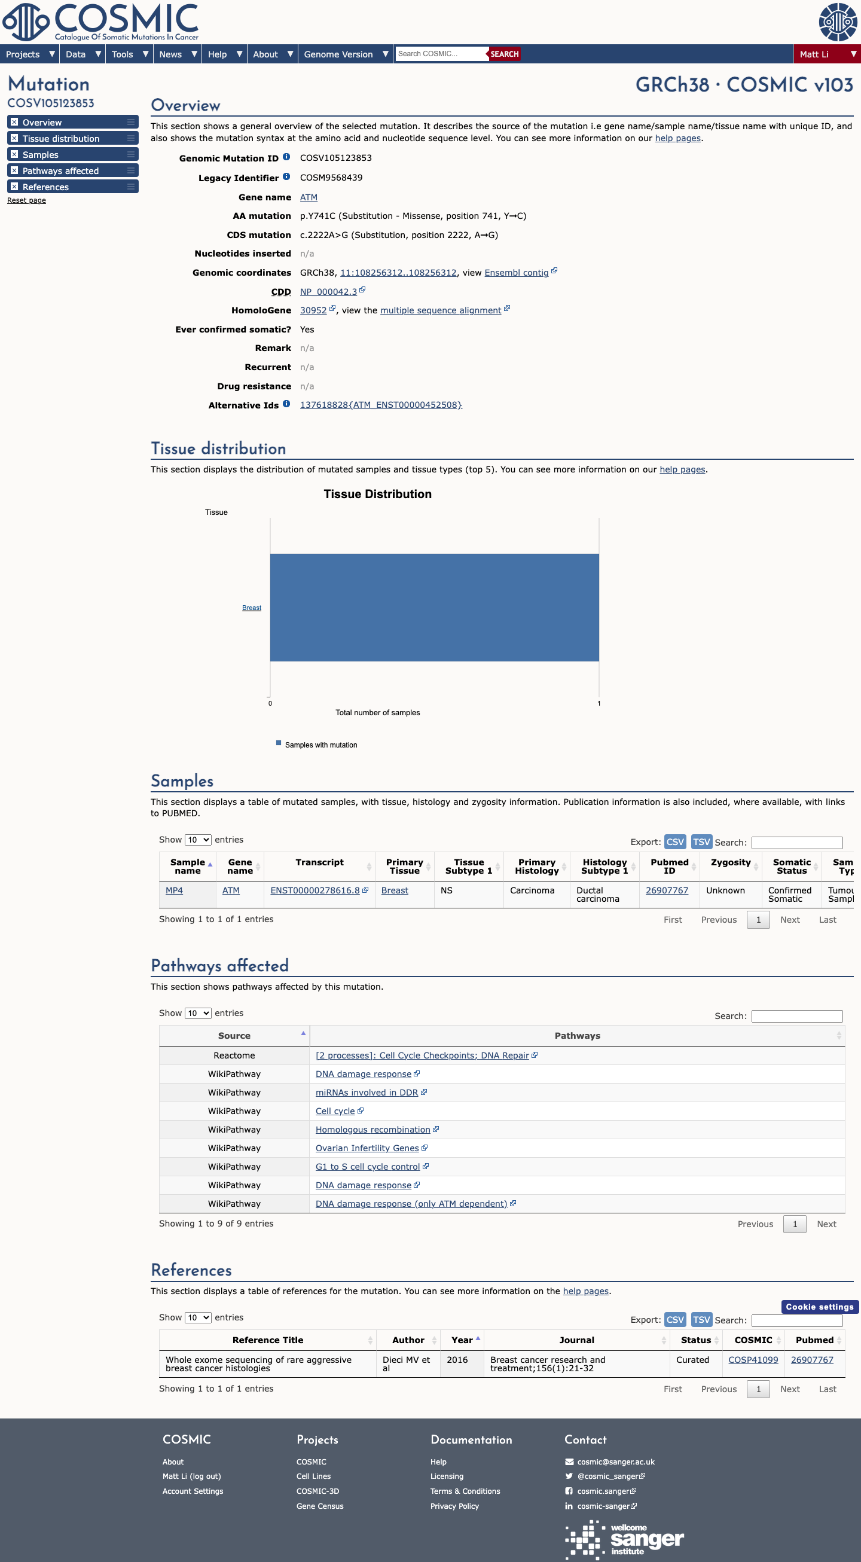
Task: Click the Reset page link
Action: 27,200
